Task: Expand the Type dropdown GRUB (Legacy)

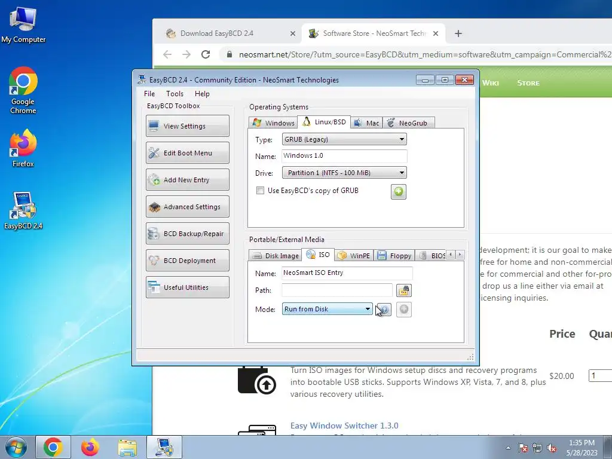Action: [x=344, y=139]
